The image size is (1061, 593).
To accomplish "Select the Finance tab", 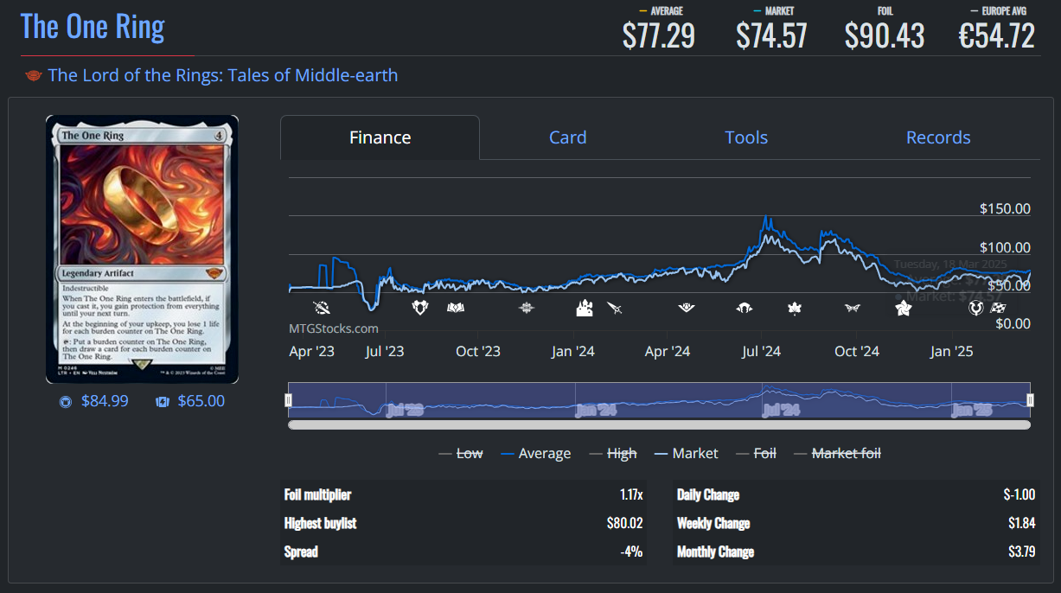I will point(380,137).
